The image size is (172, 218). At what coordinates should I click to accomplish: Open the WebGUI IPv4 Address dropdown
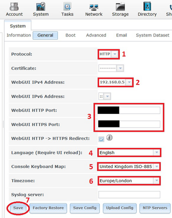pos(129,82)
